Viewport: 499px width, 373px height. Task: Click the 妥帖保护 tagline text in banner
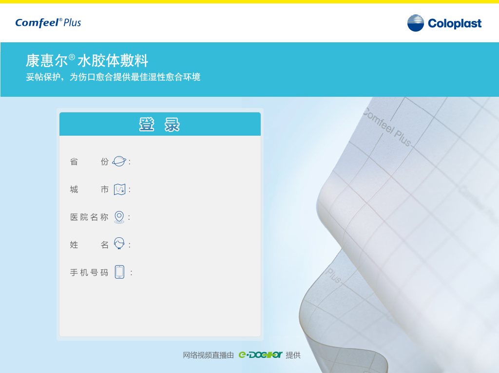pos(113,77)
